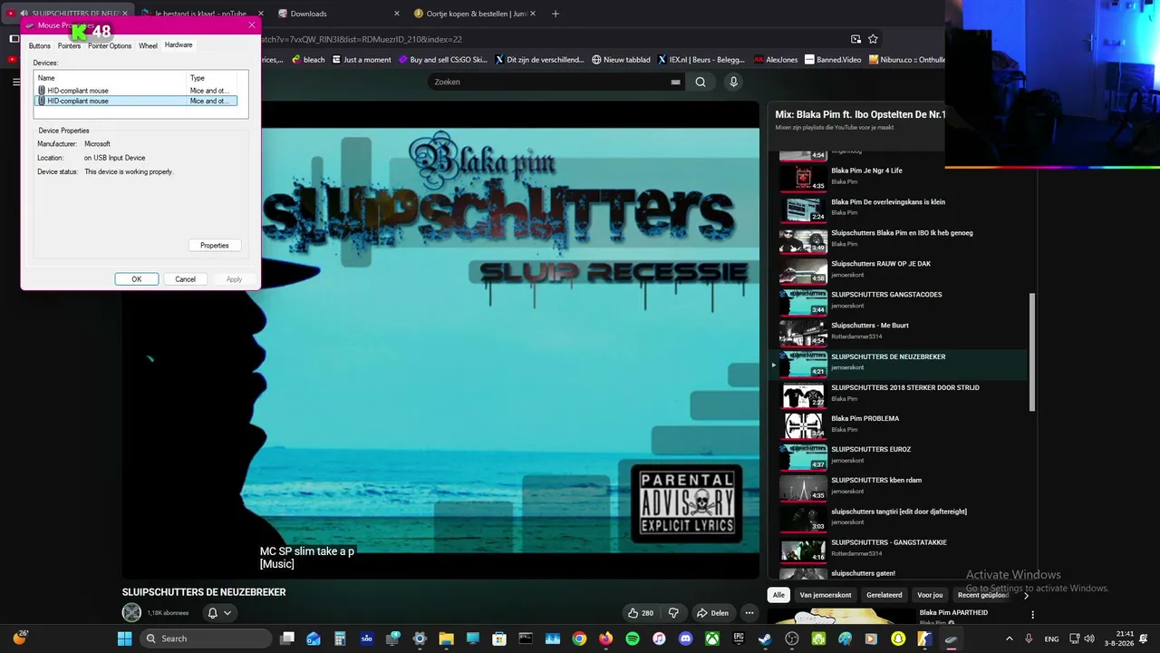Open the Banned.Video bookmark
The height and width of the screenshot is (653, 1160).
pos(832,60)
